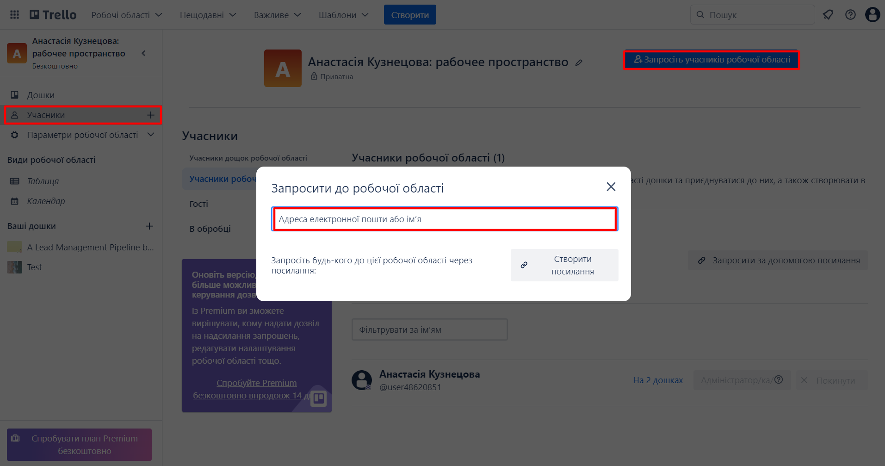Open the Календар workspace view

46,201
